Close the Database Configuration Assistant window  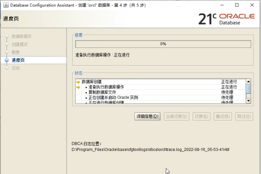coord(252,5)
